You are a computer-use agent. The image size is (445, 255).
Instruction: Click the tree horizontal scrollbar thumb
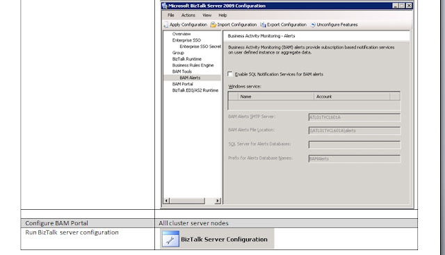point(187,201)
